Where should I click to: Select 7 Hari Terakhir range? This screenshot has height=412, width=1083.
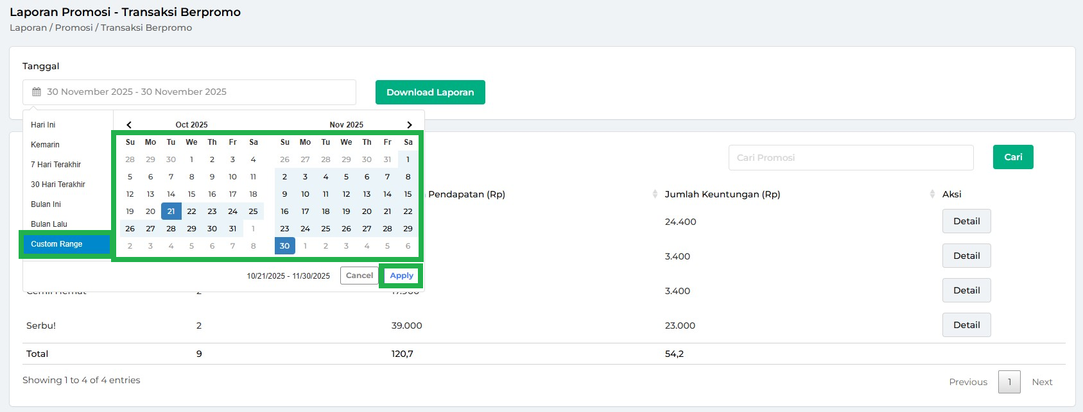[56, 165]
